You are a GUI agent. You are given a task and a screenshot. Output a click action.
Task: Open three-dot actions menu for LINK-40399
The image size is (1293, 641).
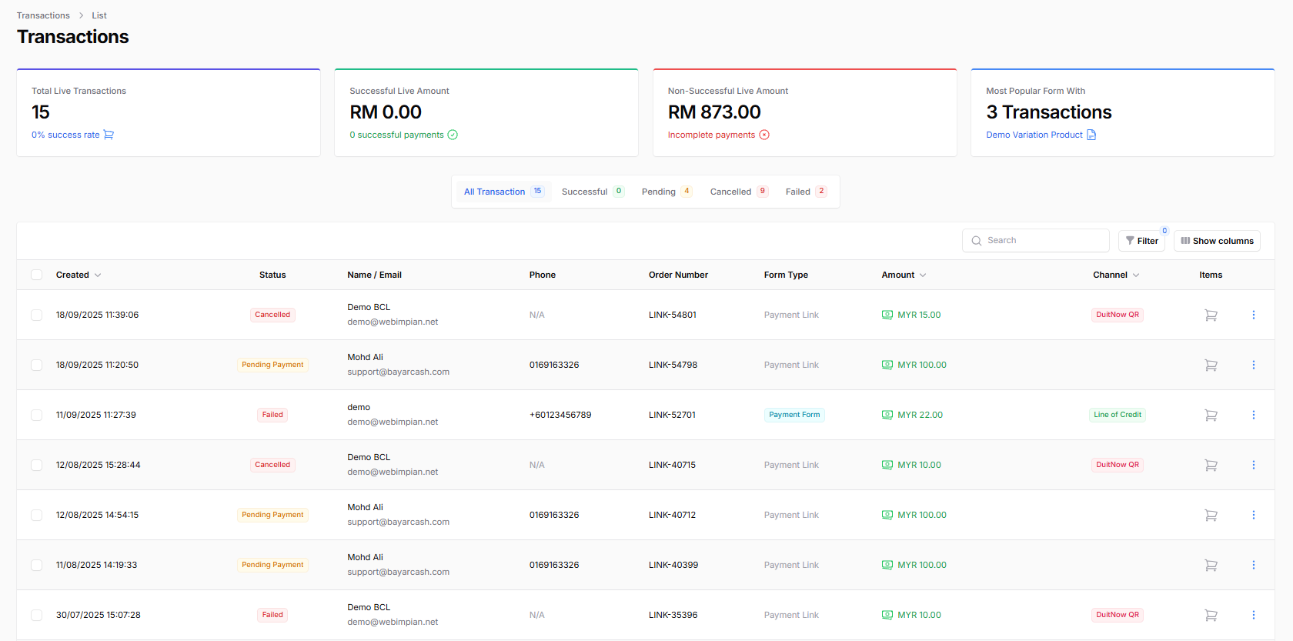[x=1253, y=565]
